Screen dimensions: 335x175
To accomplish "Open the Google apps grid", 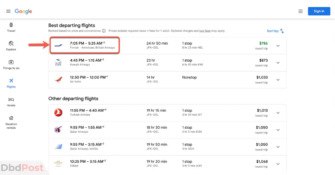I will tap(300, 11).
